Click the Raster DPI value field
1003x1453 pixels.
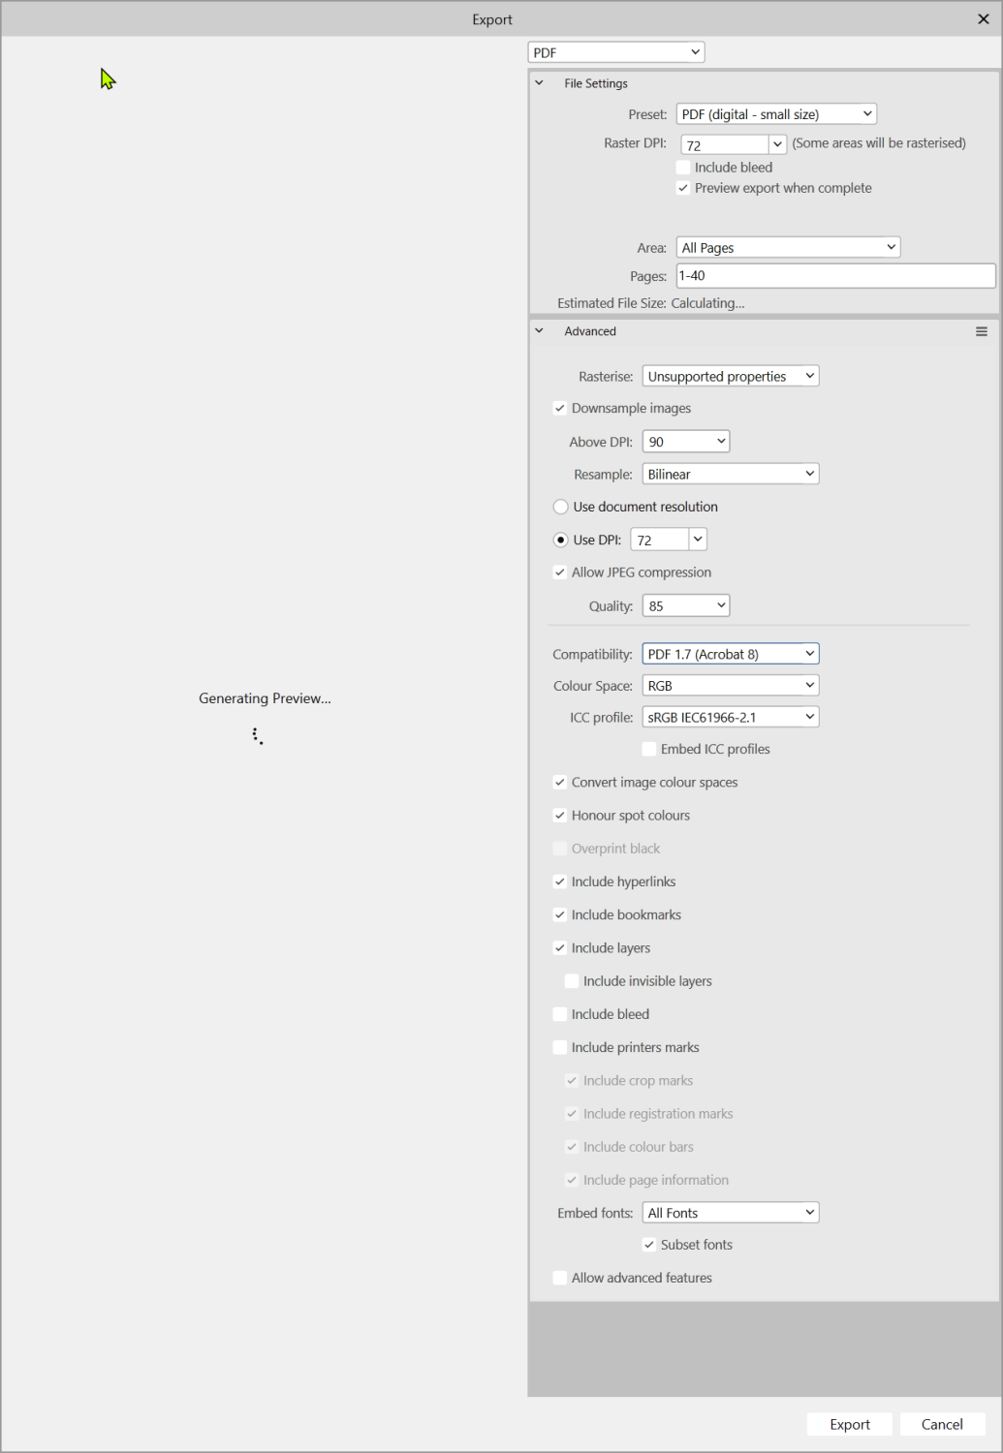(x=725, y=144)
